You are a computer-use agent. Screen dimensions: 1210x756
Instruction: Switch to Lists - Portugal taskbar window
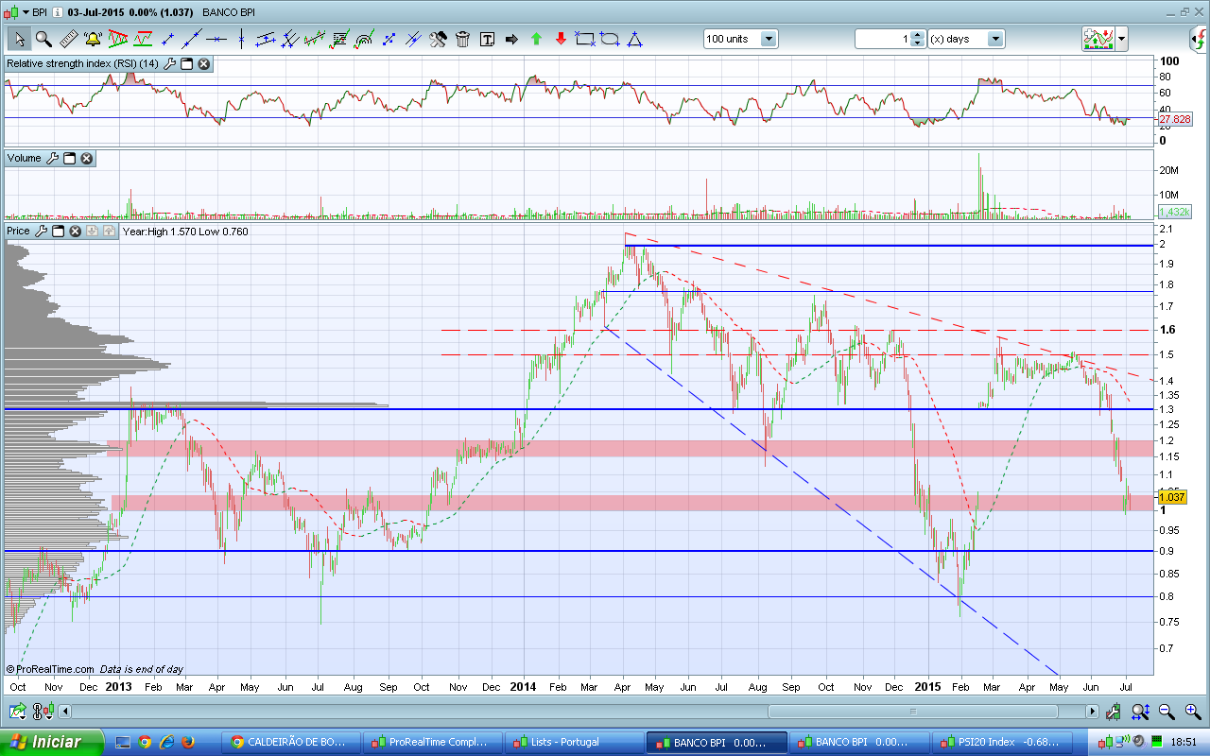point(573,742)
